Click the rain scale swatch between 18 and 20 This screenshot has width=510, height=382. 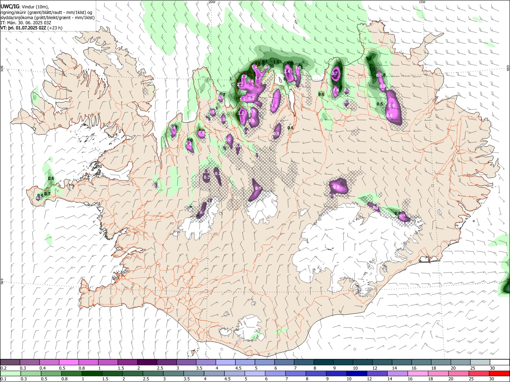pos(438,373)
